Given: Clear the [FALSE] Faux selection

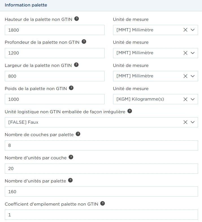Looking at the screenshot, I should (x=185, y=122).
